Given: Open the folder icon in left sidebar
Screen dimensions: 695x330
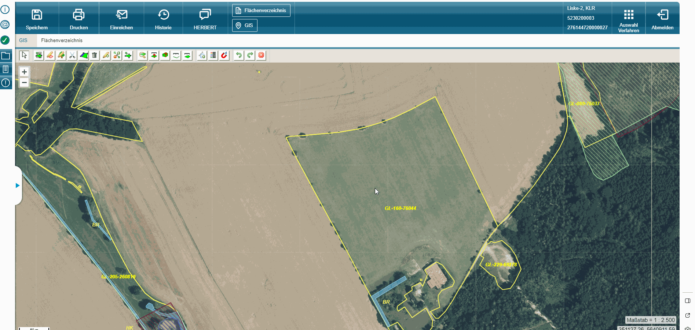Looking at the screenshot, I should point(6,56).
